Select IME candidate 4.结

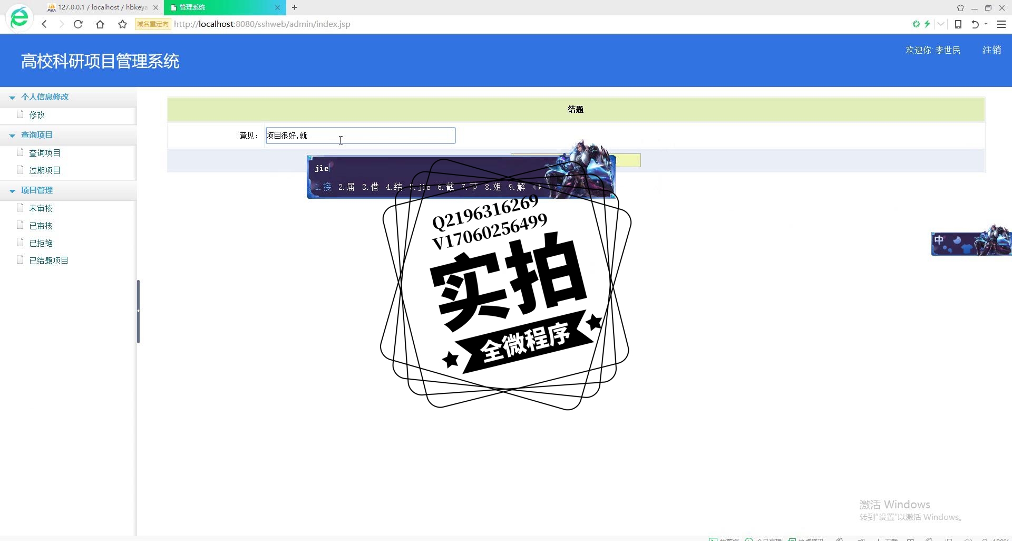394,187
